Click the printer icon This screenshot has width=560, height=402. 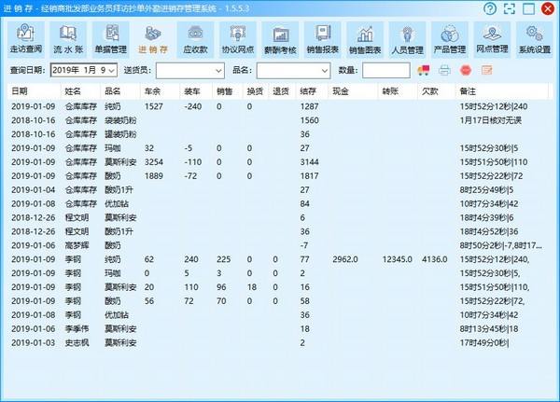445,70
